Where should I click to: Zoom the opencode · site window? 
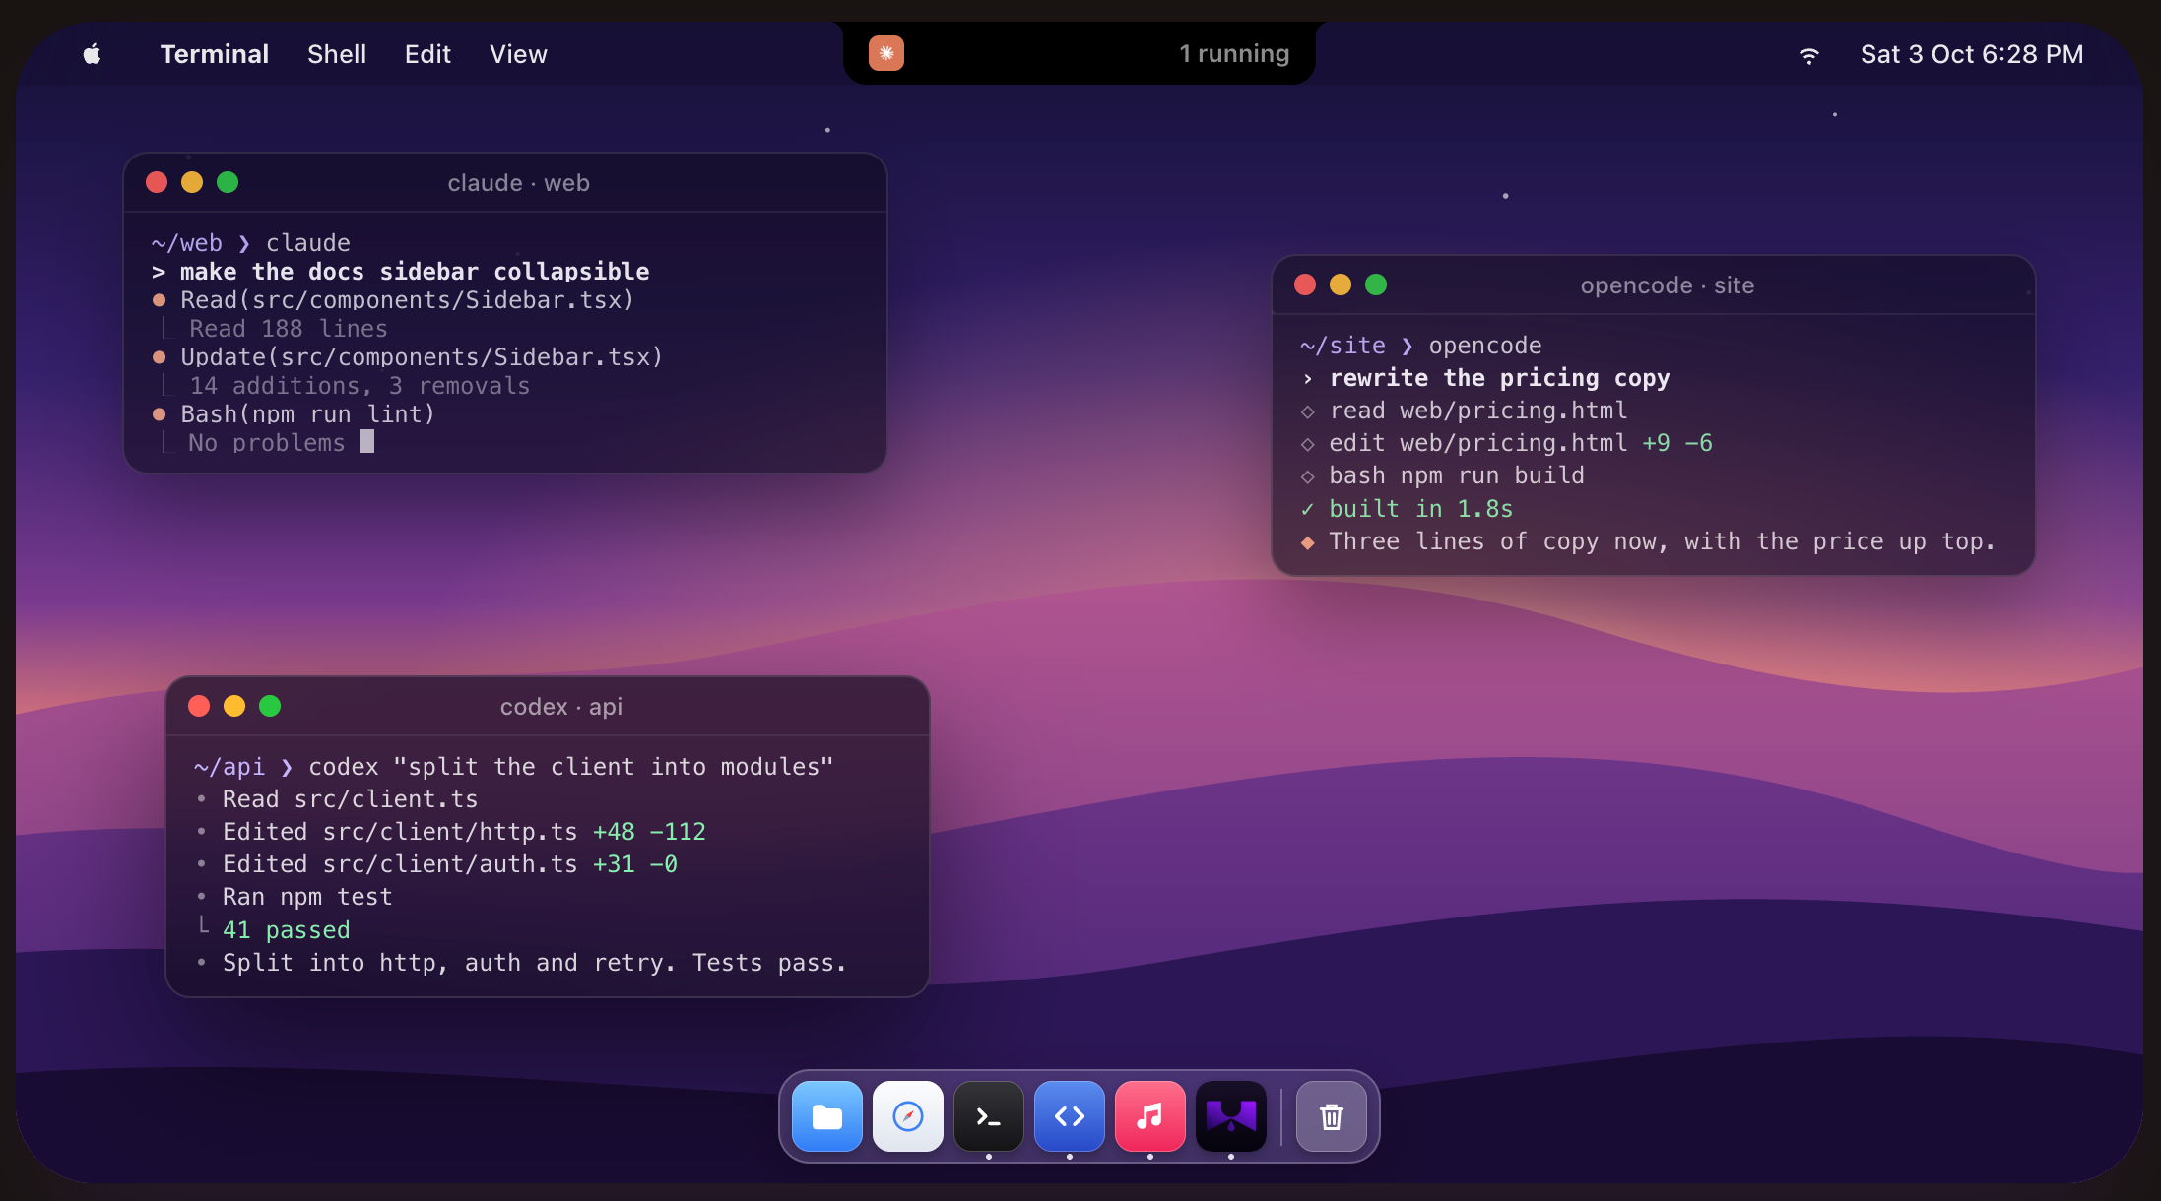tap(1376, 284)
